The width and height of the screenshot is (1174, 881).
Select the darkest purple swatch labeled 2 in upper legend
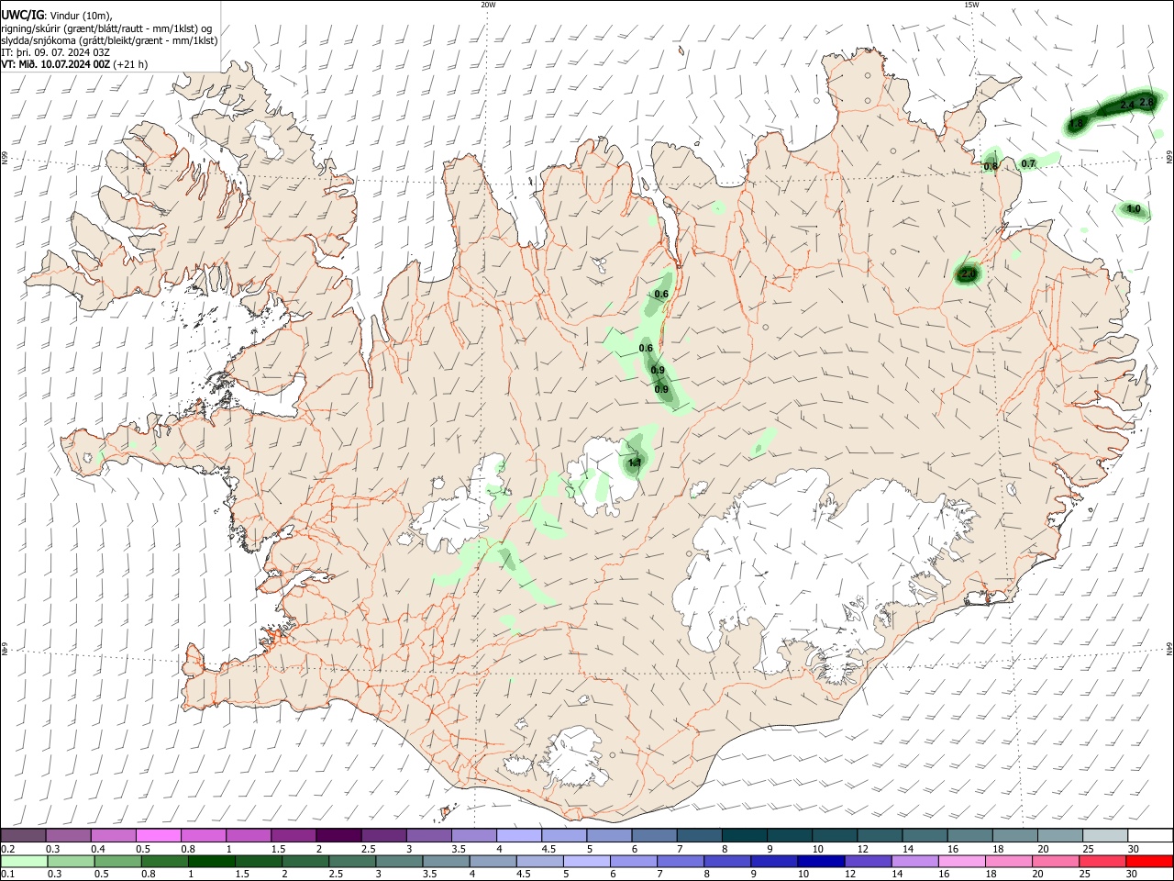tap(338, 836)
